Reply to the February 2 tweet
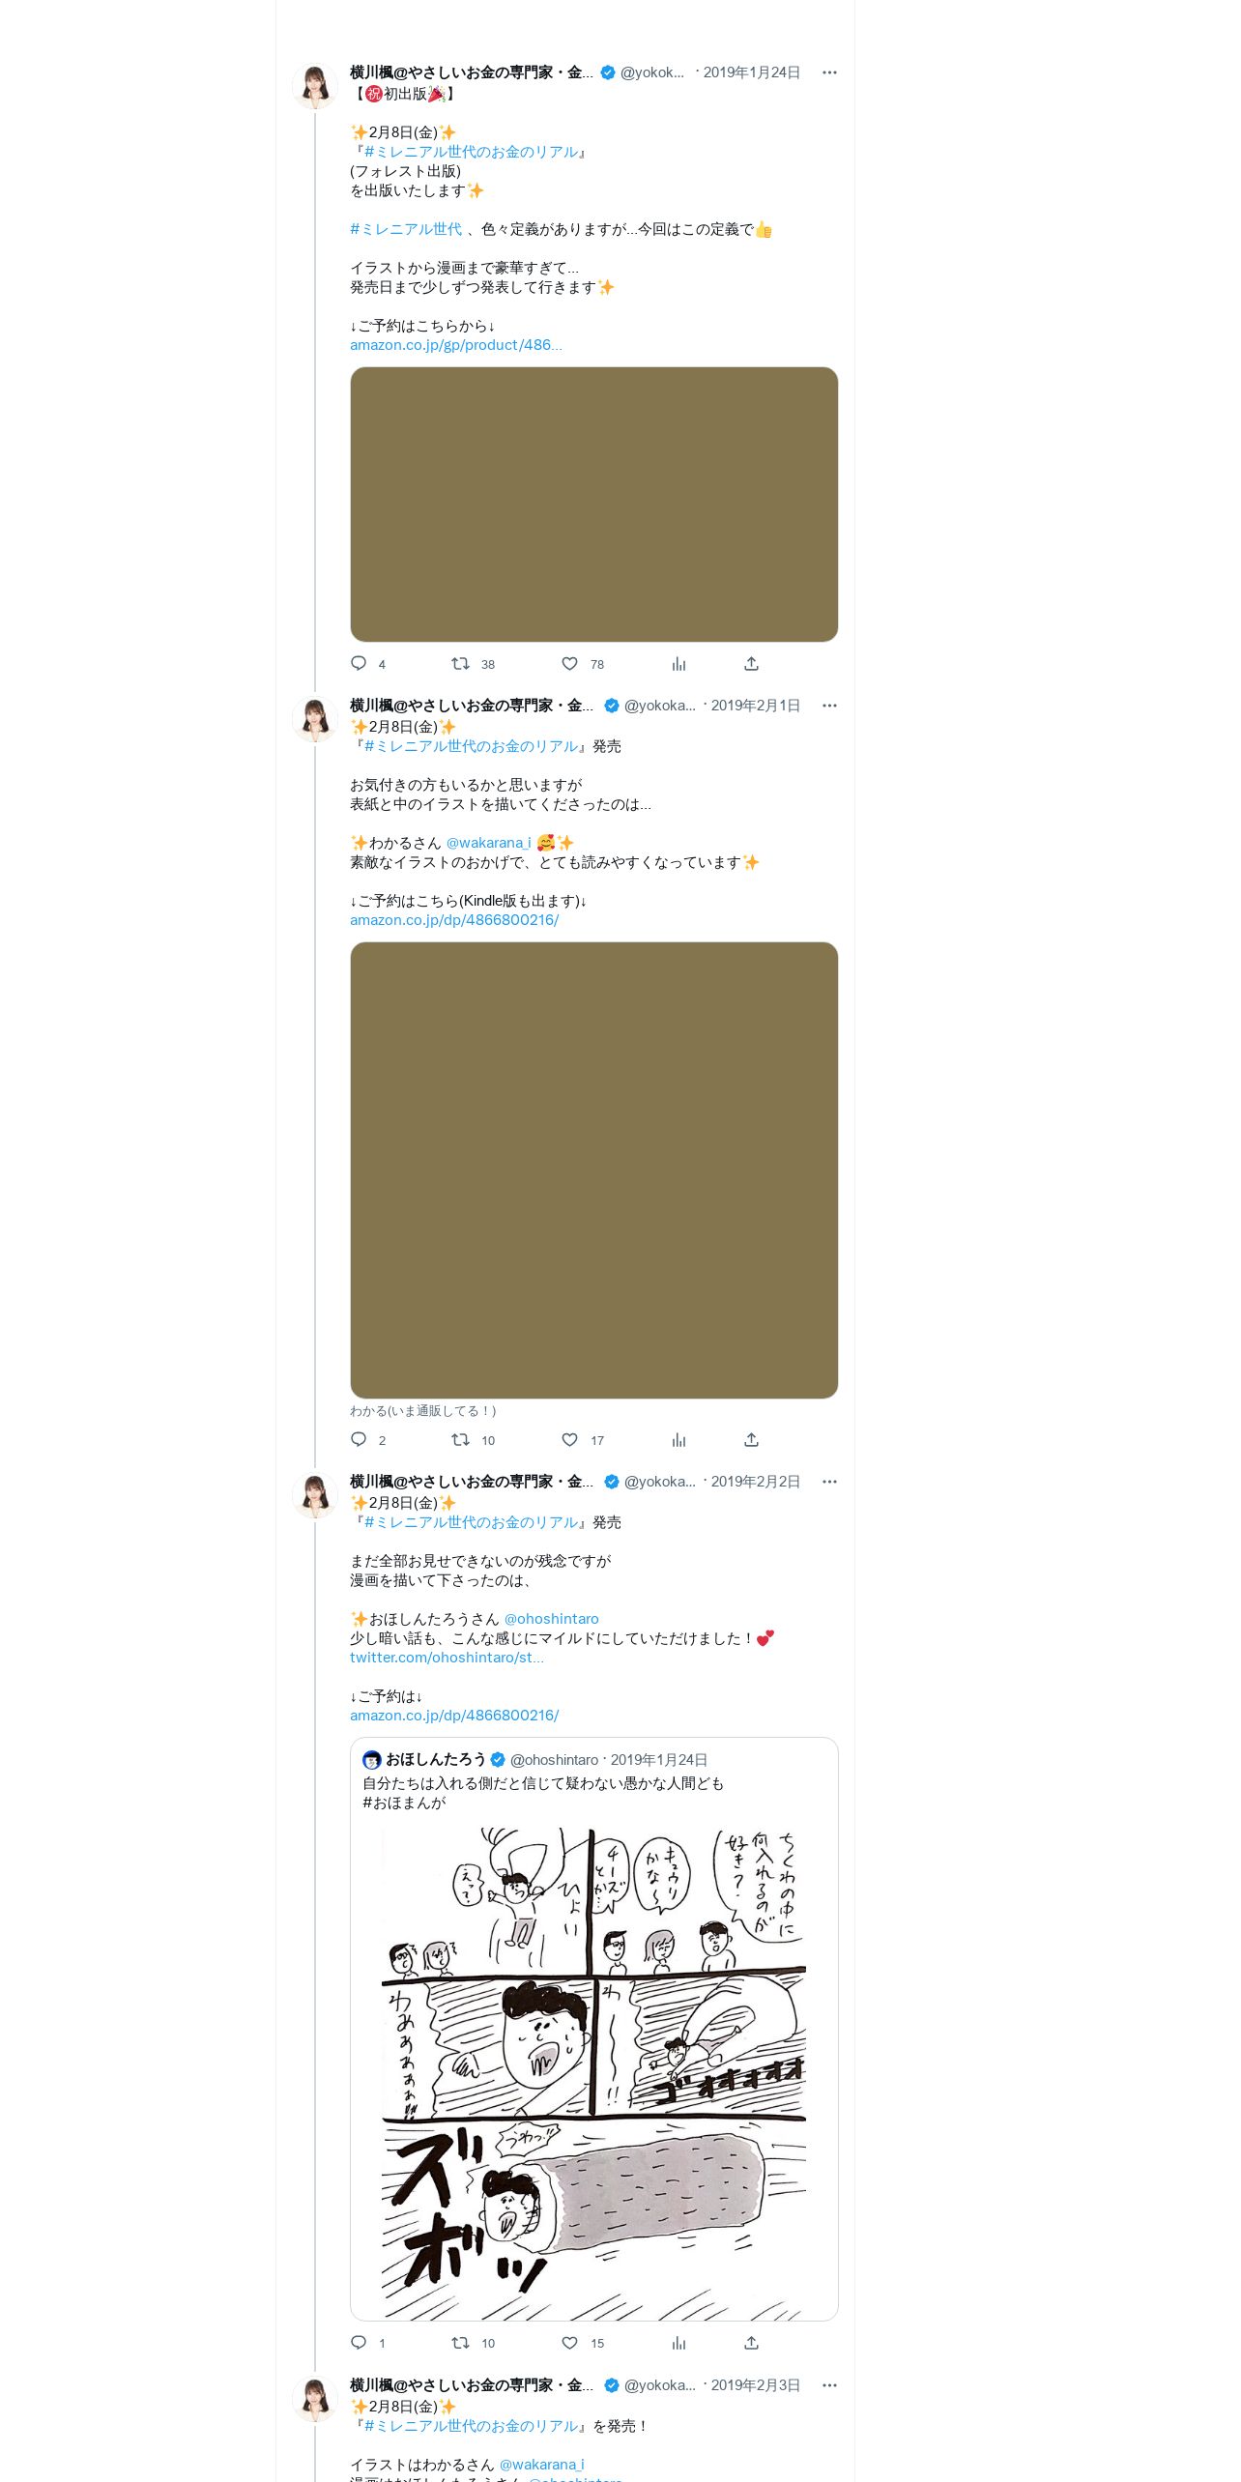The height and width of the screenshot is (2482, 1241). 359,2342
